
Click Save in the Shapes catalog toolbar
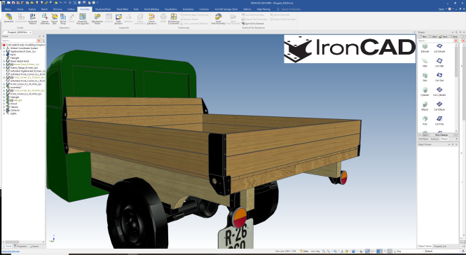coord(444,36)
